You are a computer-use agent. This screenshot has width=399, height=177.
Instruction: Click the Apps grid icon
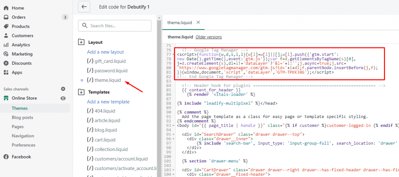[x=6, y=72]
